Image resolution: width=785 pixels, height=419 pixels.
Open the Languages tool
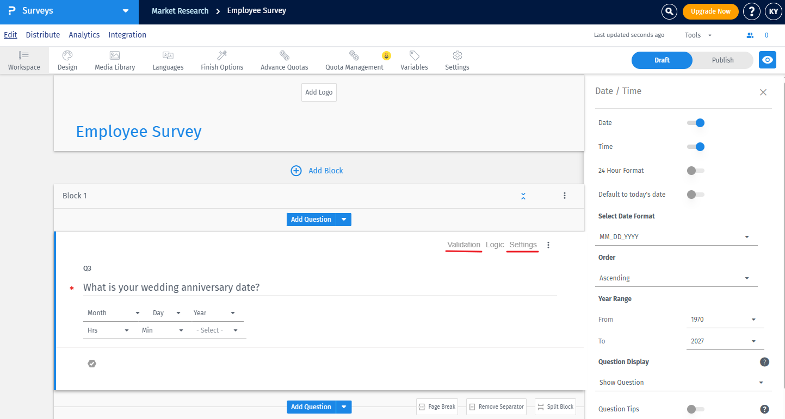tap(168, 60)
